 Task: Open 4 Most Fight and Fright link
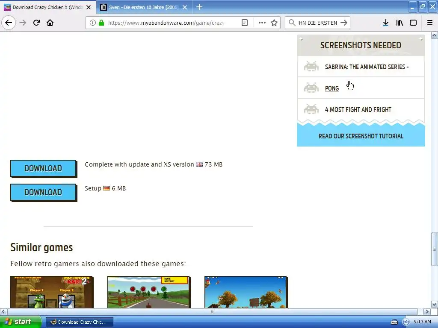pyautogui.click(x=358, y=110)
